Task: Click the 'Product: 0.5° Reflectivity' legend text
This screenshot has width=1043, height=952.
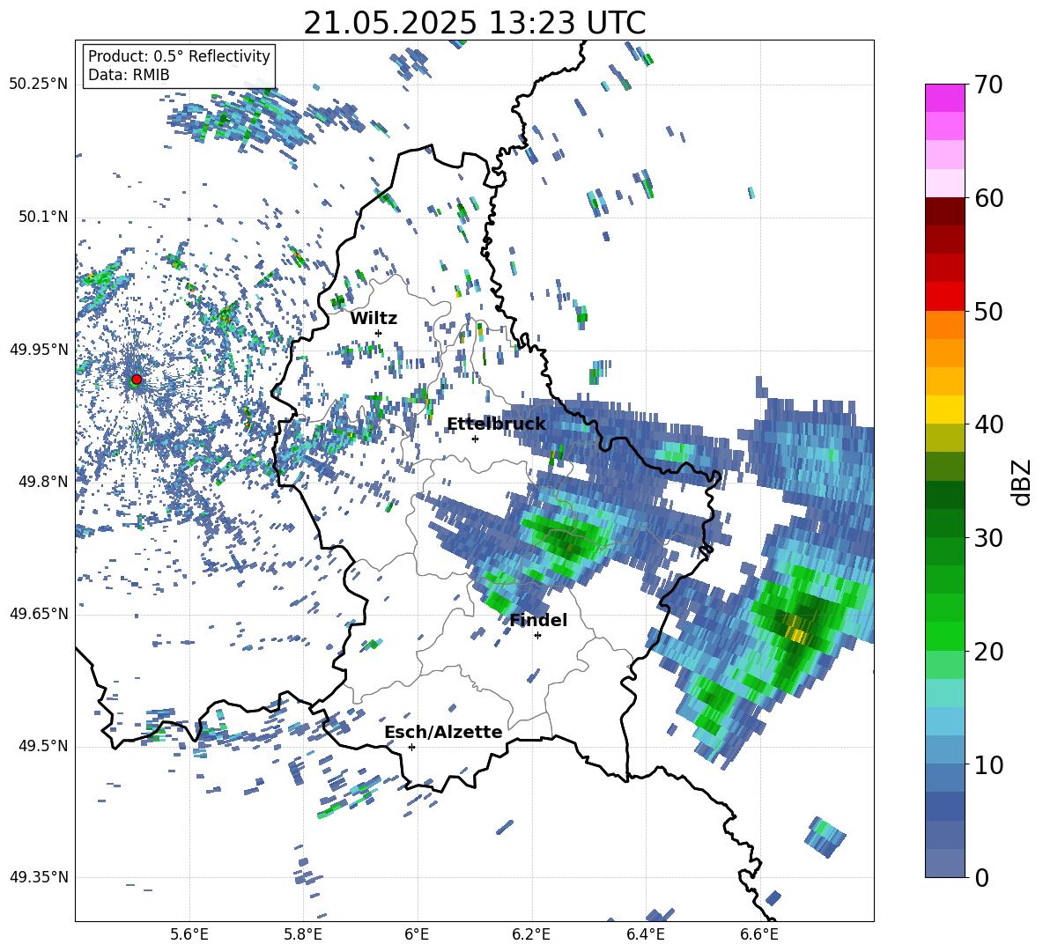Action: click(x=179, y=55)
